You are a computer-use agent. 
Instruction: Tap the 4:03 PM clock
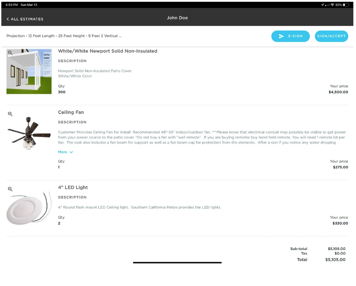(x=11, y=5)
